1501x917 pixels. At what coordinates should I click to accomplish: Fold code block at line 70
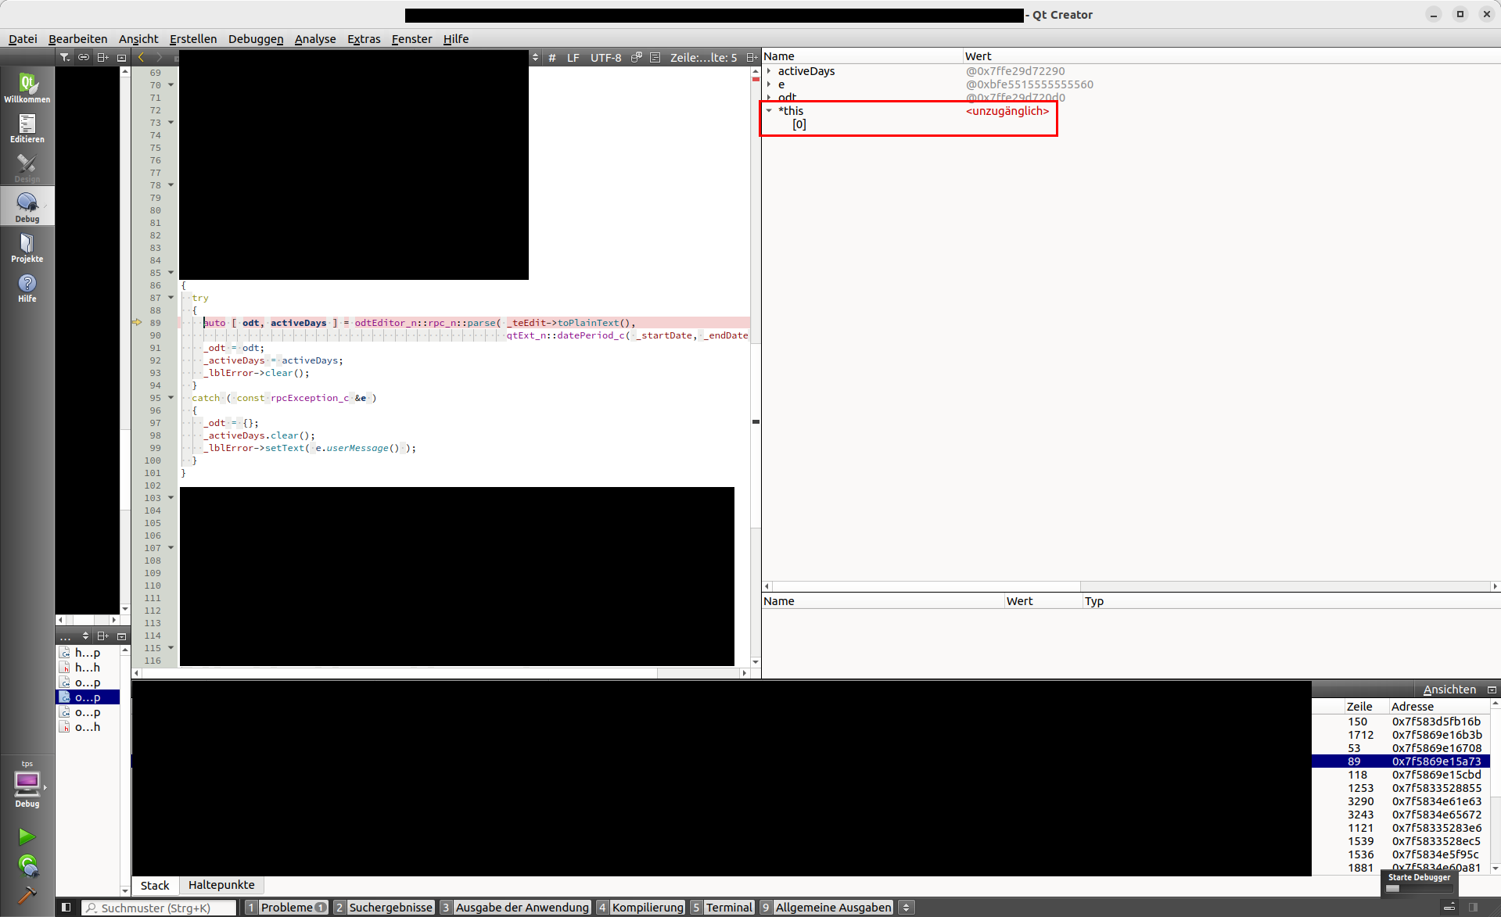pos(171,85)
